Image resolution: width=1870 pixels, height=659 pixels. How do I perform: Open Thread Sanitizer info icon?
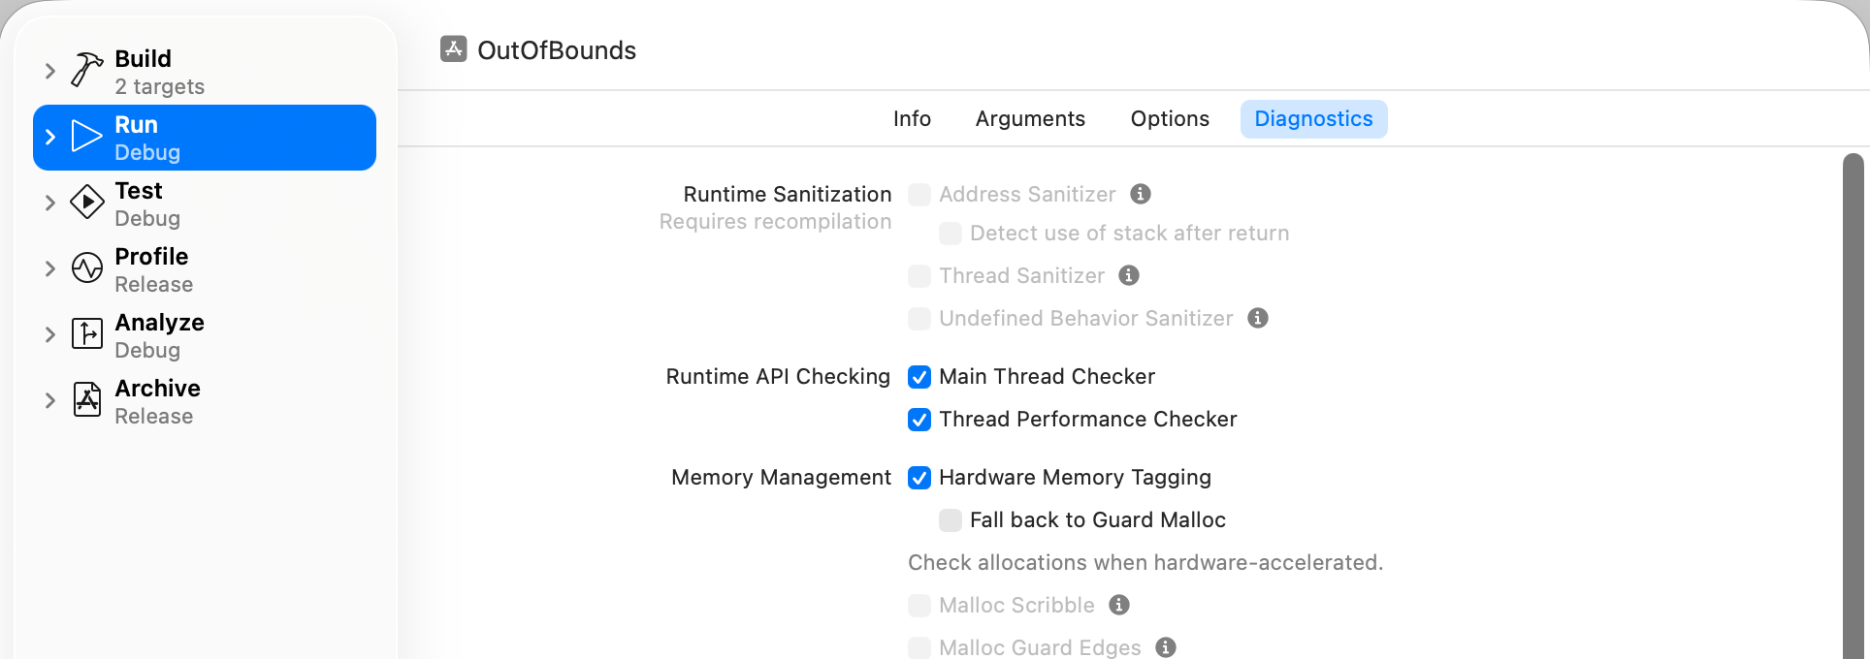(1129, 275)
